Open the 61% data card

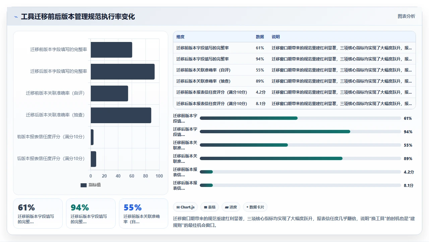pos(38,213)
